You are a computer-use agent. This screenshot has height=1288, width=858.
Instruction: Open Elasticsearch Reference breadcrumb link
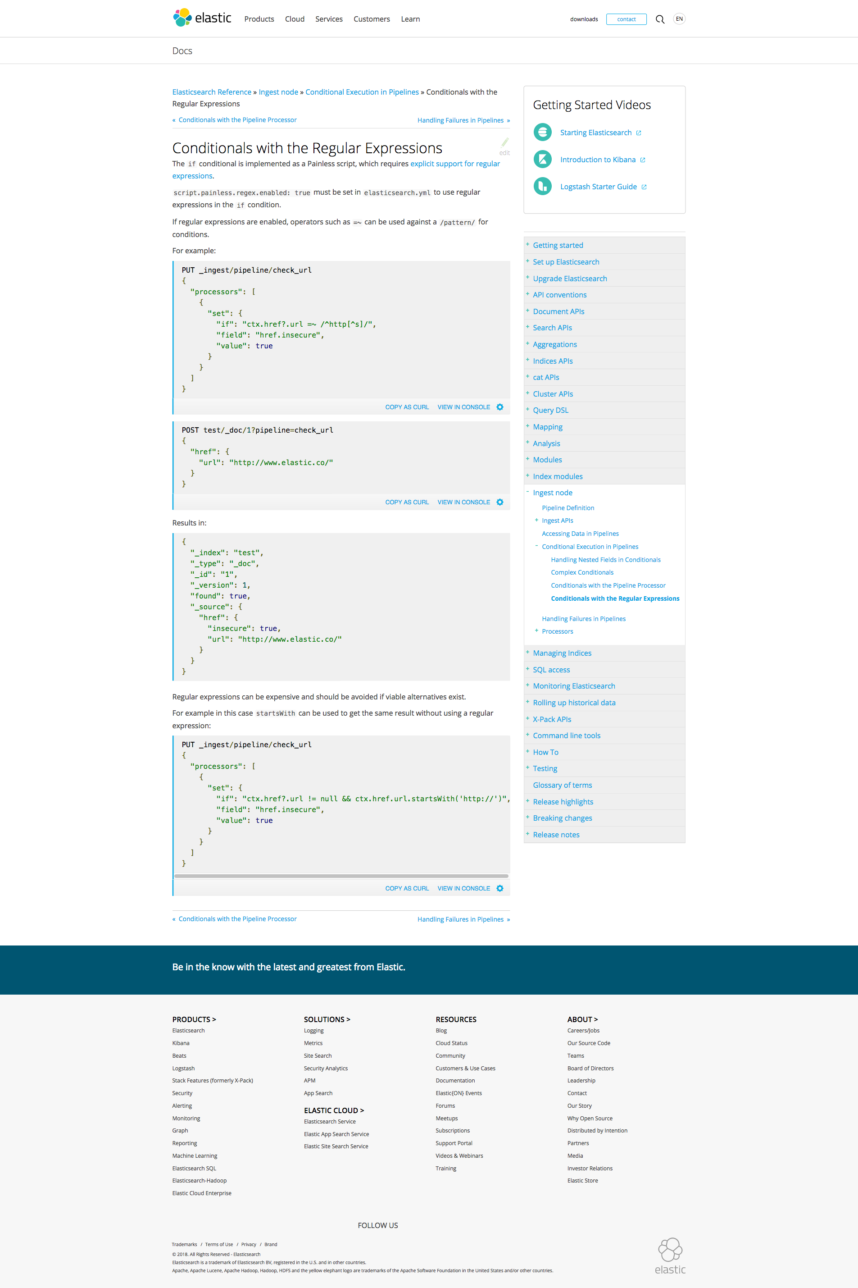[x=212, y=92]
